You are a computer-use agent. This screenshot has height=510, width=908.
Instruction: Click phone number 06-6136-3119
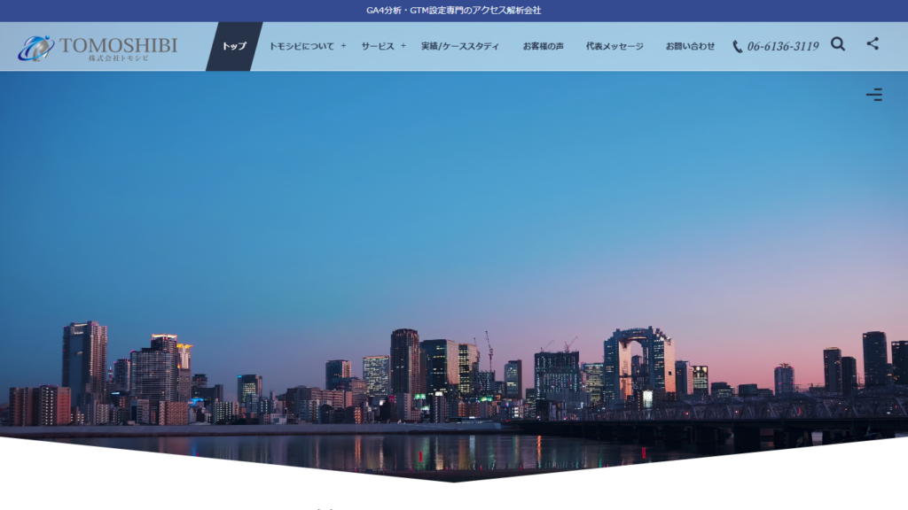pyautogui.click(x=783, y=47)
